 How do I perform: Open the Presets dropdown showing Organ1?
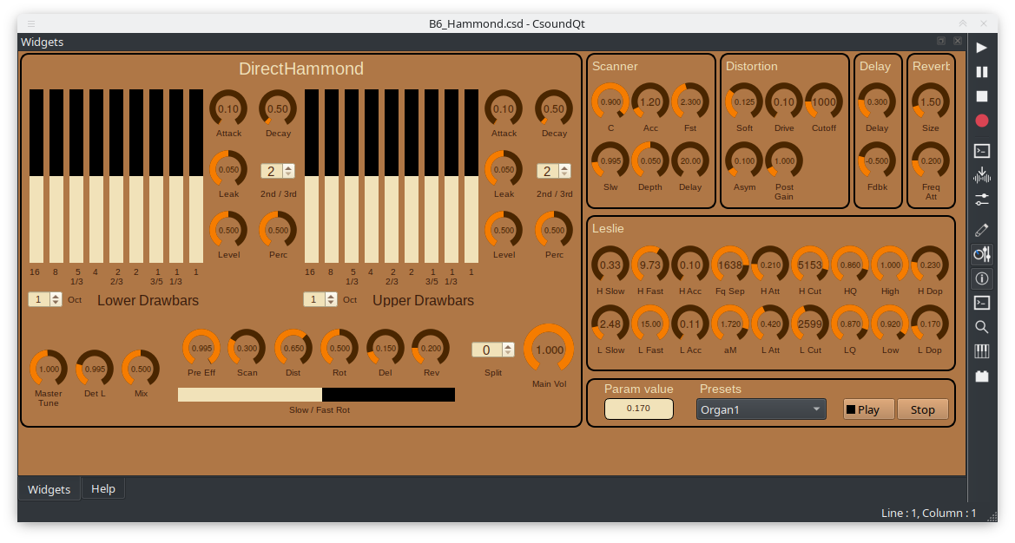click(x=761, y=409)
